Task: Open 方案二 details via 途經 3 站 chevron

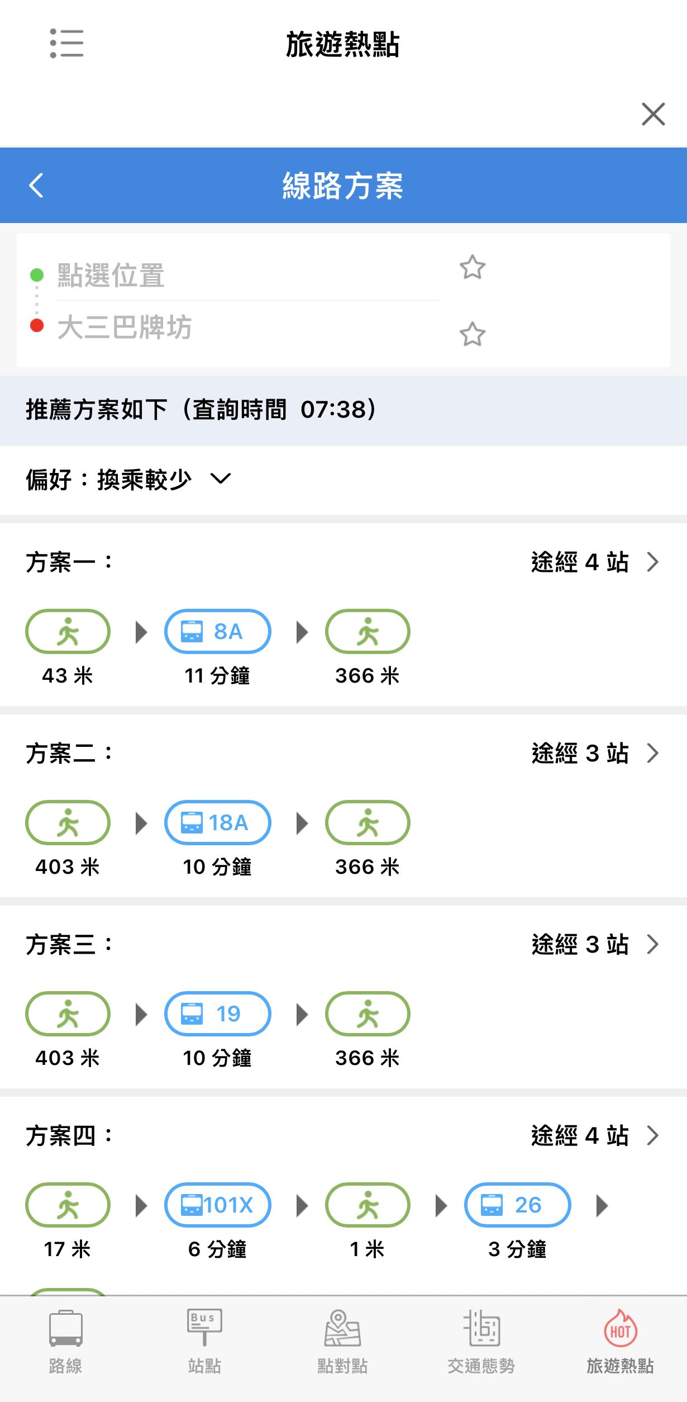Action: click(652, 753)
